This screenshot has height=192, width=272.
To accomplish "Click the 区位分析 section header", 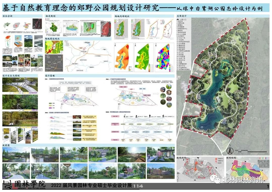I will coord(8,16).
